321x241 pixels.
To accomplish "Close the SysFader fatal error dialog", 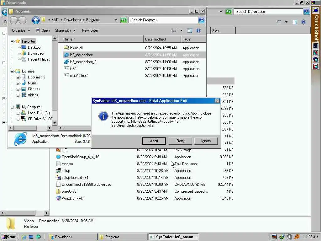I will 217,101.
